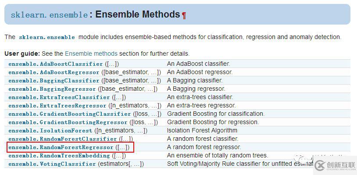
Task: Open ensemble.RandomForestClassifier documentation
Action: [x=63, y=139]
